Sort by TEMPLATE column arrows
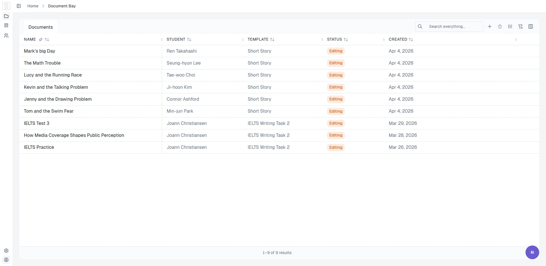The height and width of the screenshot is (266, 546). pos(272,40)
